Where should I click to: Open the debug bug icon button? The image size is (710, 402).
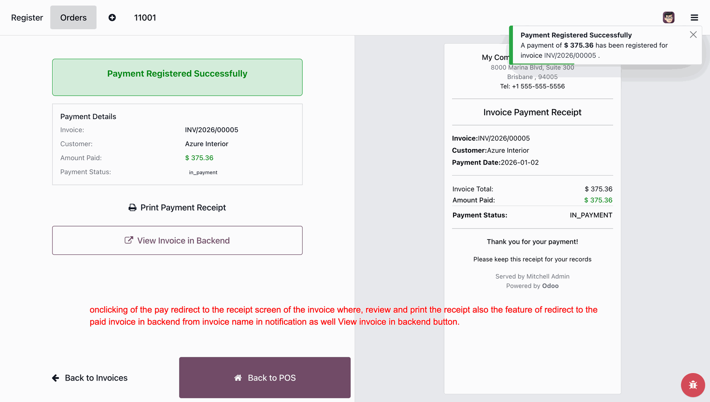point(693,385)
